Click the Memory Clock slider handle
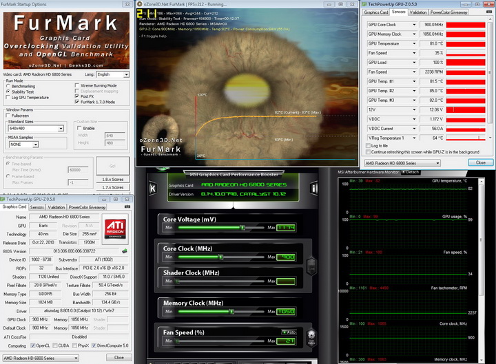The width and height of the screenshot is (496, 364). pos(231,311)
